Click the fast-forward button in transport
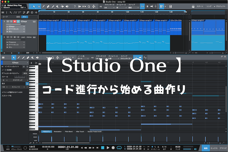 click(90, 148)
